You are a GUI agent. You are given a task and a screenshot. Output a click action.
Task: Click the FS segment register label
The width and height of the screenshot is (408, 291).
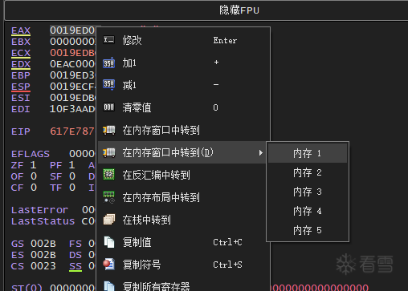tap(75, 244)
